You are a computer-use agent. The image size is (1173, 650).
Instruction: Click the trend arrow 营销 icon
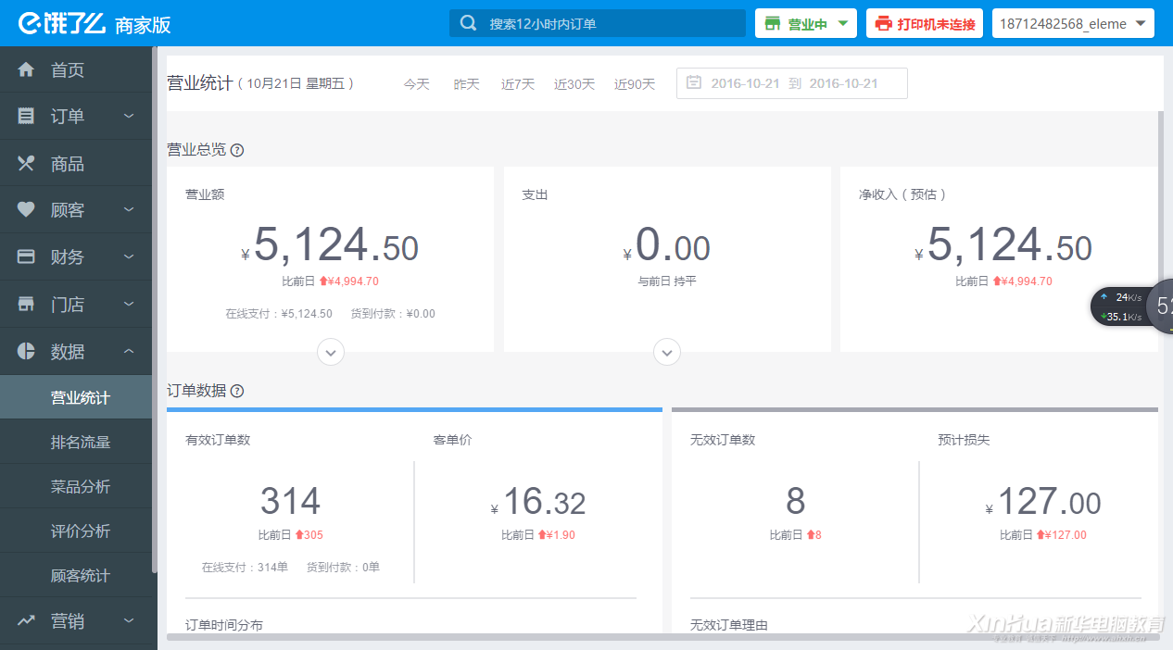click(x=26, y=620)
